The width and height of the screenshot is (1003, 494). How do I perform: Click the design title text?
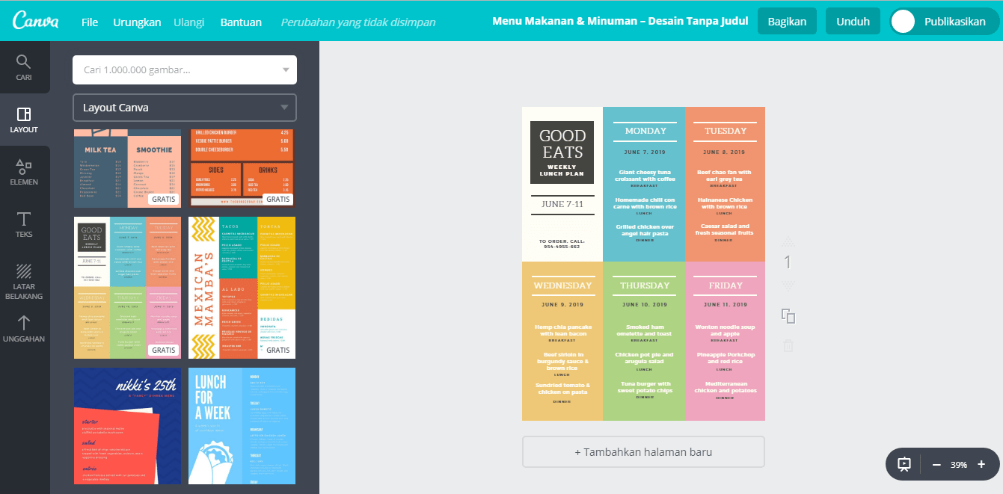(619, 22)
